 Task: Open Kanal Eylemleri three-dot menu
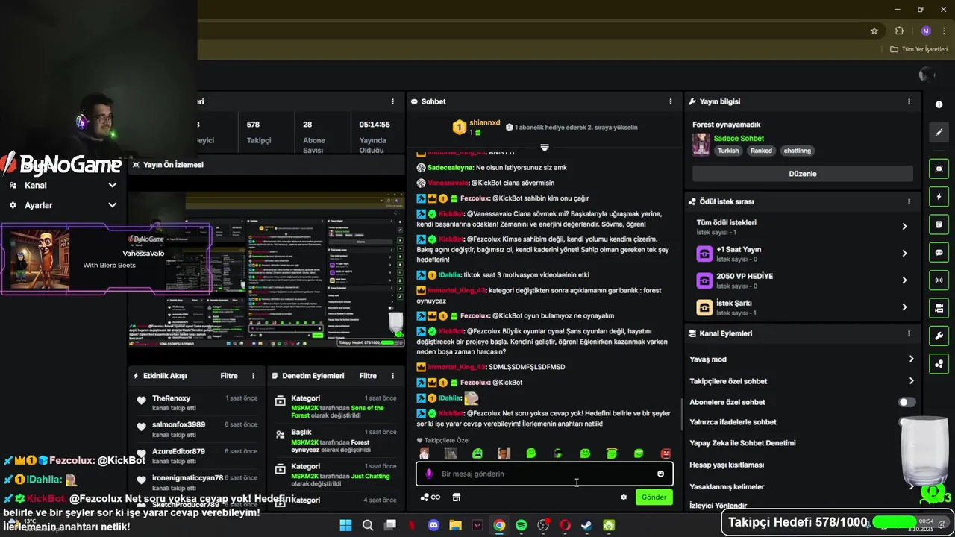(909, 333)
